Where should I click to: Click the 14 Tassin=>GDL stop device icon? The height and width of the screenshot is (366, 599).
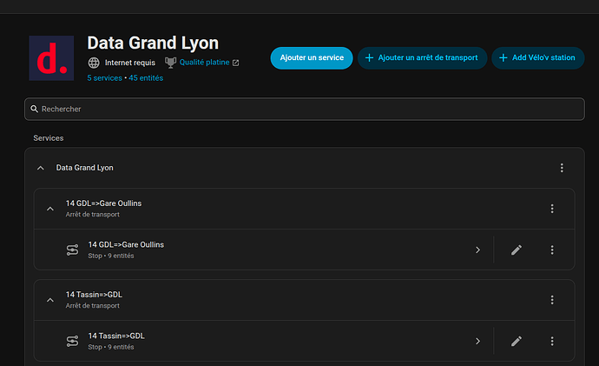72,341
